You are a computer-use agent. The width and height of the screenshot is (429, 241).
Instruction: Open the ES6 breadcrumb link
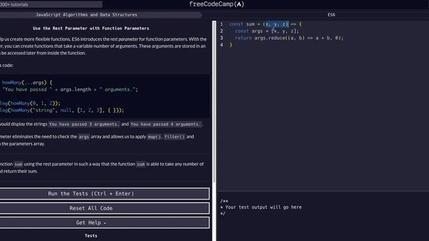[x=331, y=15]
